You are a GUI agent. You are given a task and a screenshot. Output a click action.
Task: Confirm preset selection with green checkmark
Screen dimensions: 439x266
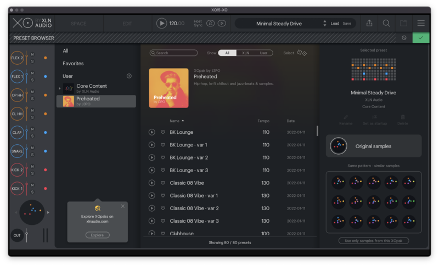pyautogui.click(x=420, y=38)
